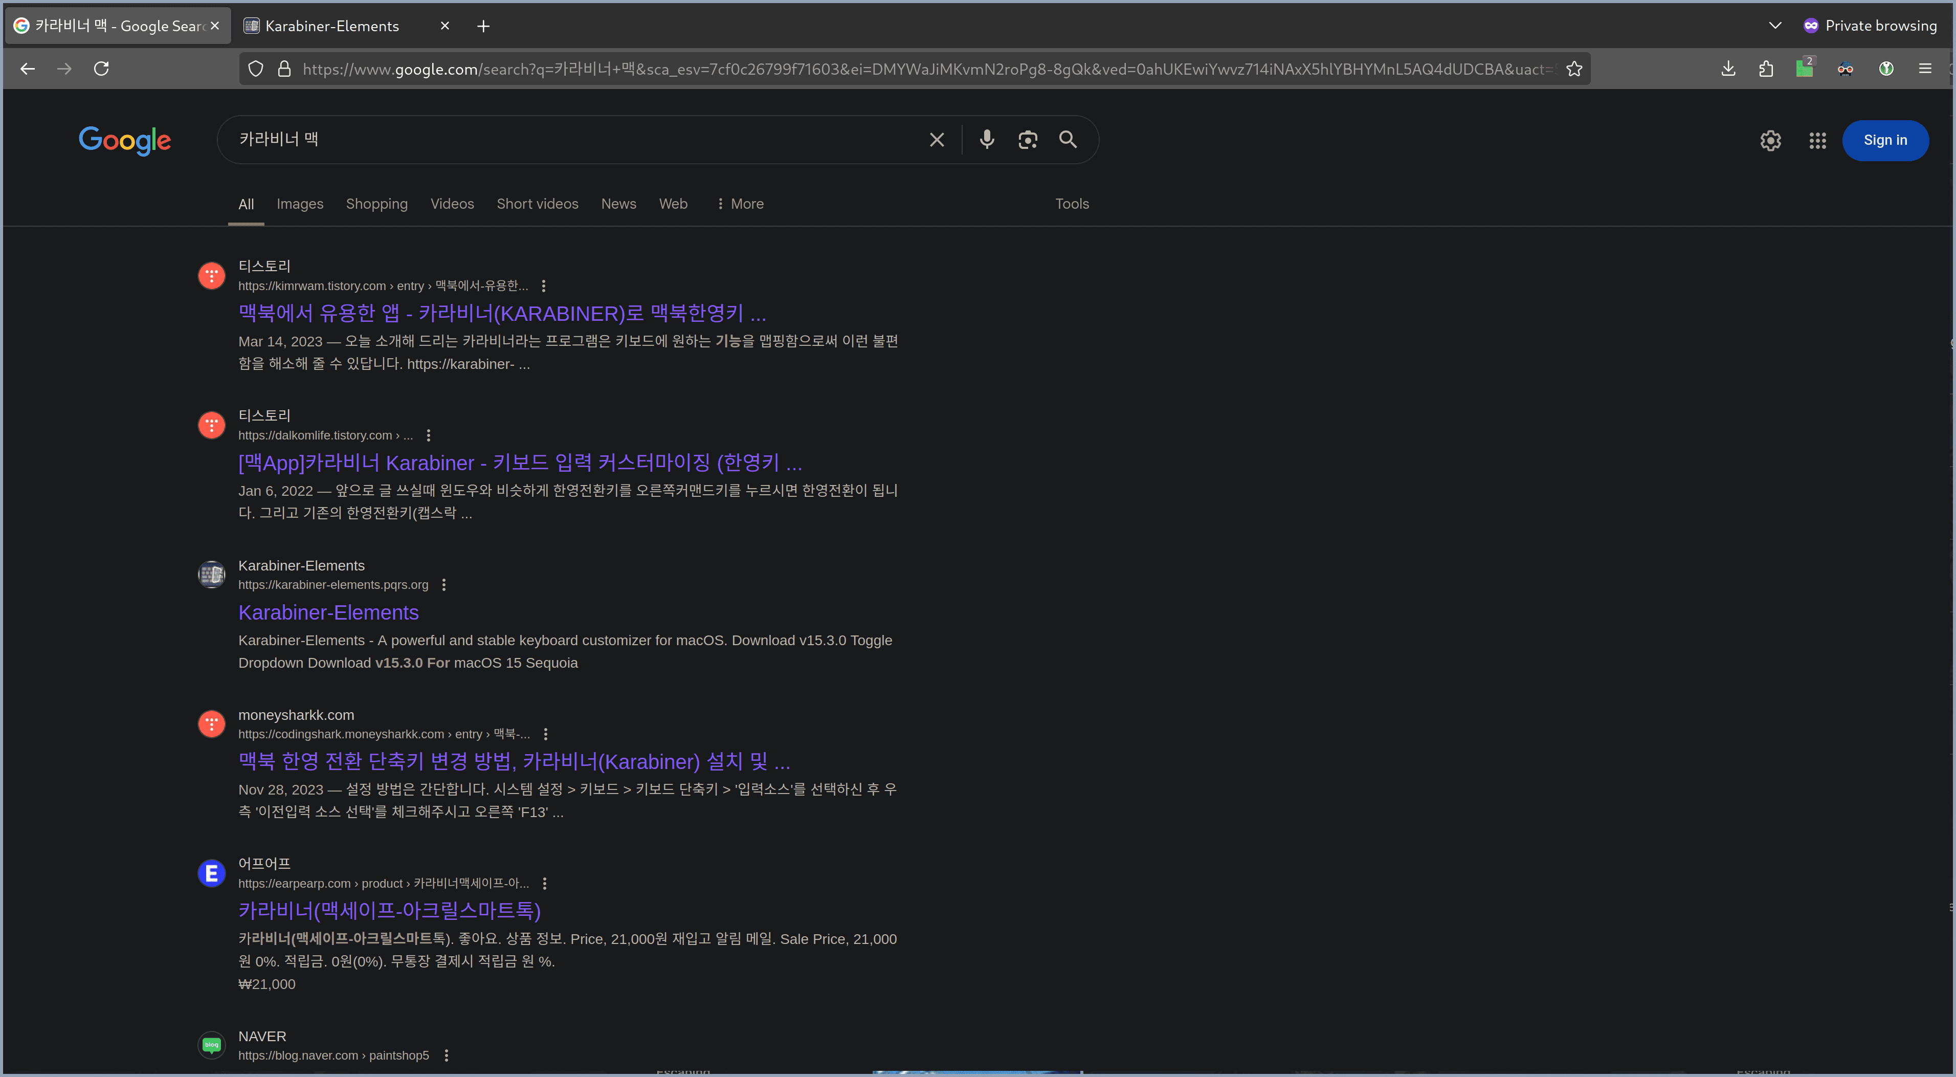The height and width of the screenshot is (1077, 1956).
Task: Switch to the Karabiner-Elements browser tab
Action: click(x=347, y=27)
